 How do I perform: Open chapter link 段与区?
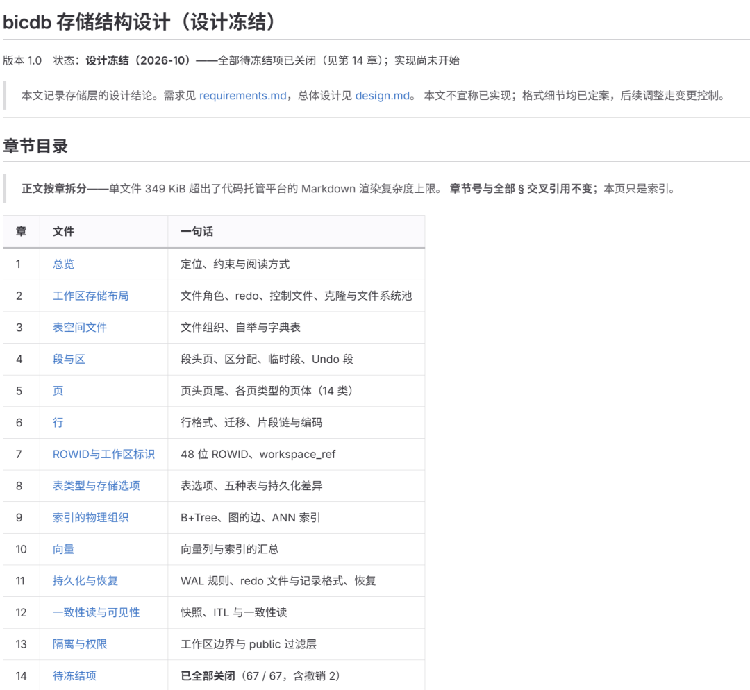pyautogui.click(x=69, y=359)
